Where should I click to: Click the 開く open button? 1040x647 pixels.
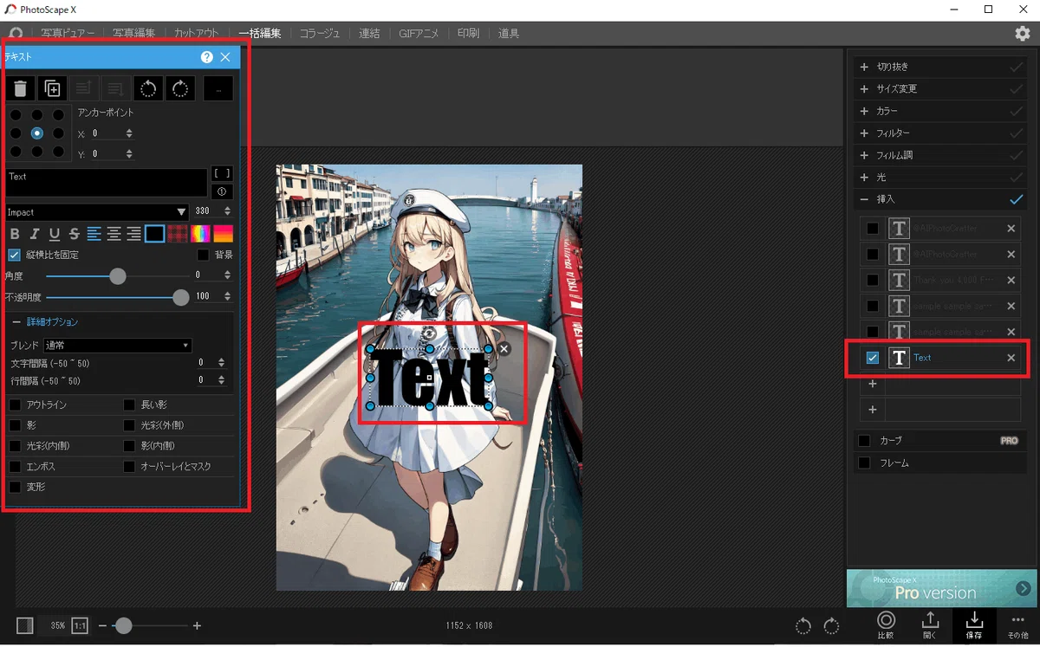tap(930, 624)
